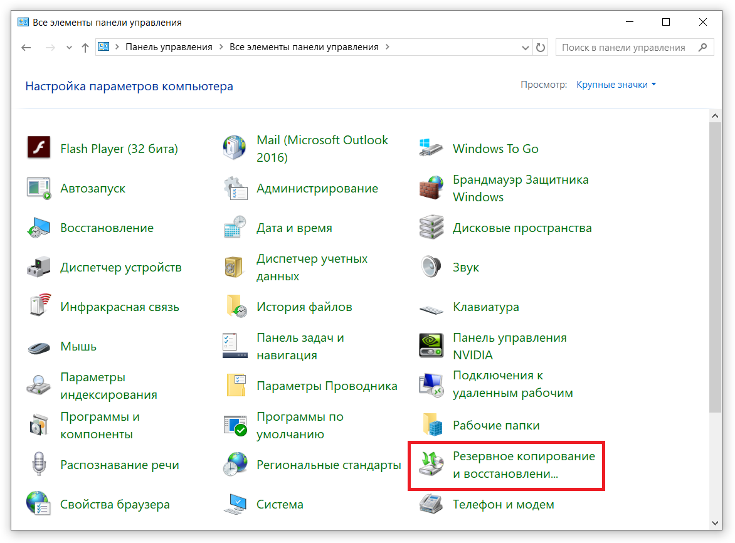Open the Мышь icon
The height and width of the screenshot is (543, 735).
coord(39,347)
